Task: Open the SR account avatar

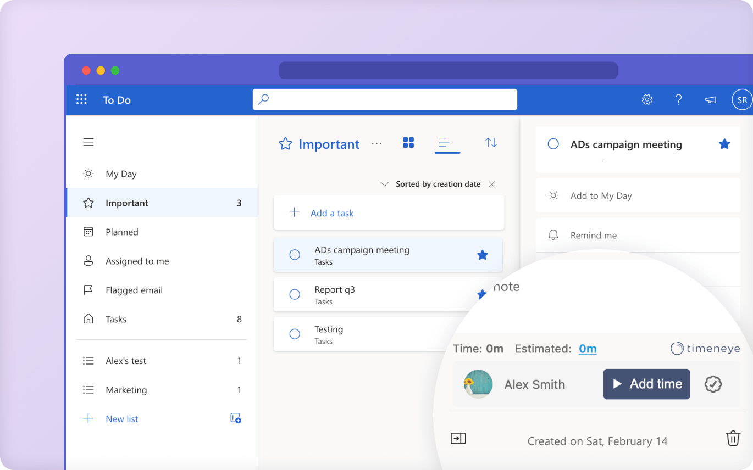Action: [742, 100]
